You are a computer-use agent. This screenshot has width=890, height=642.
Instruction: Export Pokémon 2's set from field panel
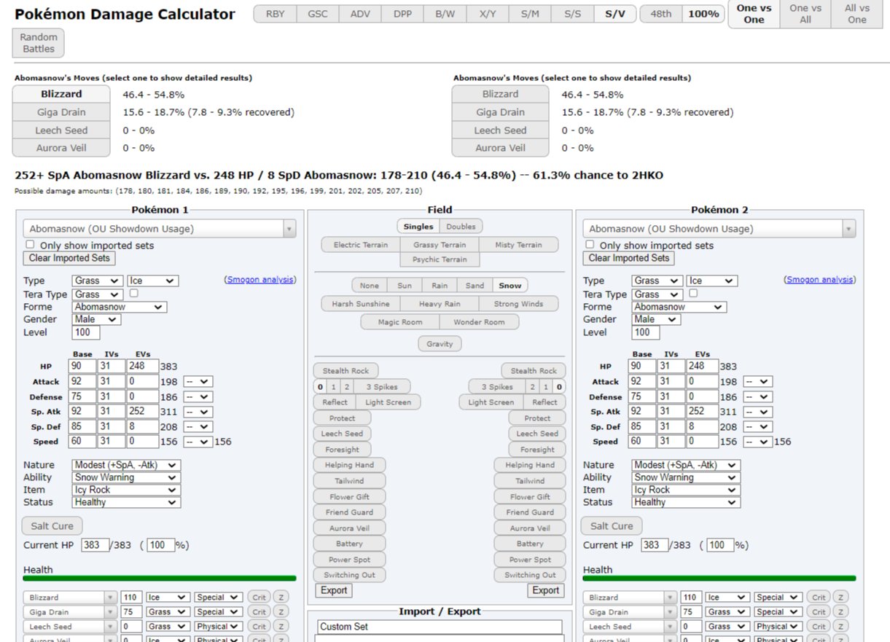click(x=545, y=590)
